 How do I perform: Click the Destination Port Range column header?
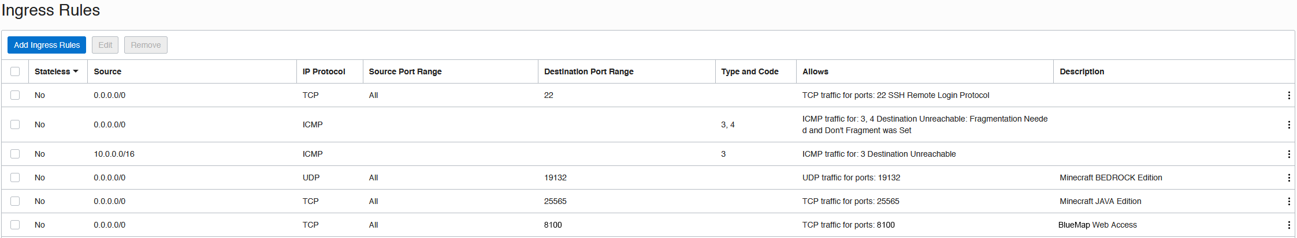(x=588, y=71)
